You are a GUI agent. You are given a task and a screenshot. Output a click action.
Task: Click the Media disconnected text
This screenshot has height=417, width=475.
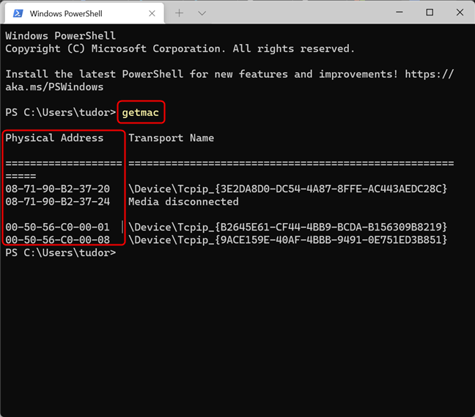(183, 201)
